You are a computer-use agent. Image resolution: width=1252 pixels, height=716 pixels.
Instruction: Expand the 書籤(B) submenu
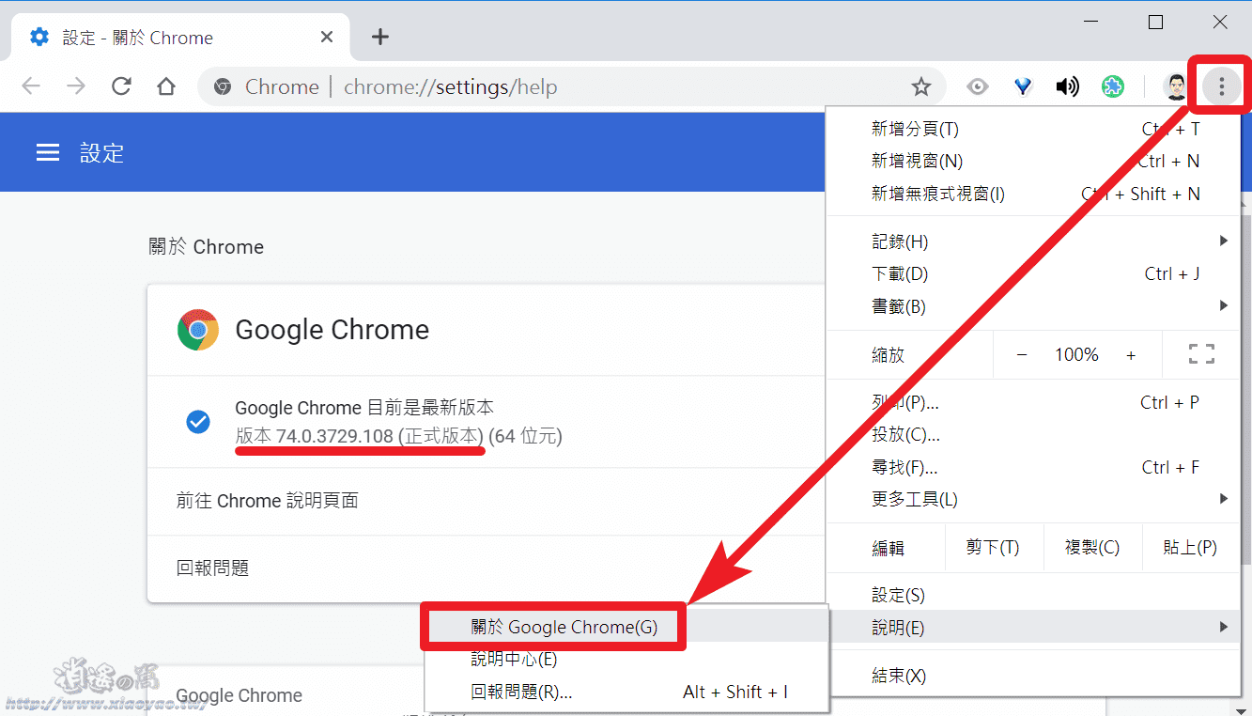pos(1034,305)
